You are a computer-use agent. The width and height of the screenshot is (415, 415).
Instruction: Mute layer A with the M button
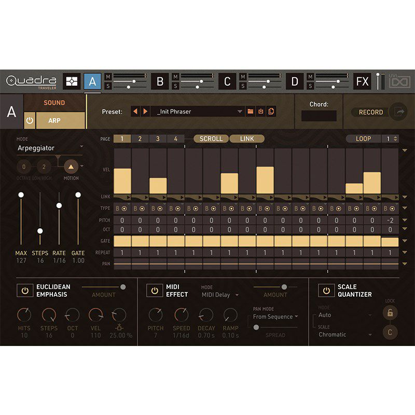click(x=108, y=77)
